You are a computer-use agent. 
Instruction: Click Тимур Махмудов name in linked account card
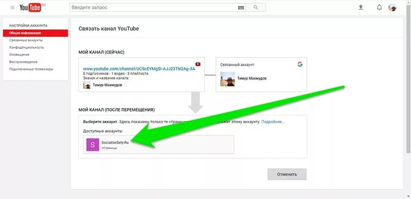point(252,78)
